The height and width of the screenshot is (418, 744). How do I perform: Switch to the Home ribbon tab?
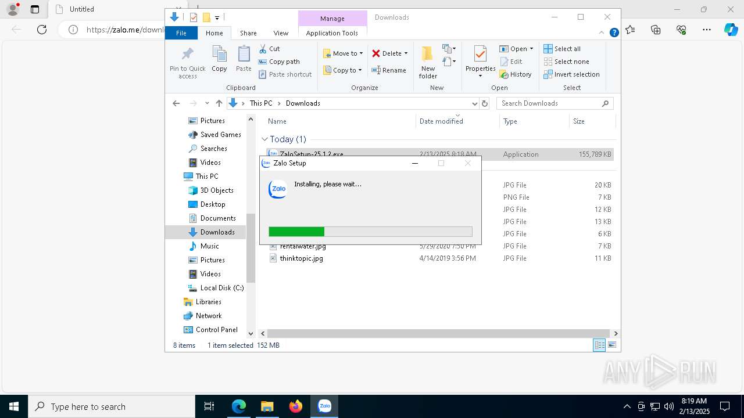coord(214,33)
